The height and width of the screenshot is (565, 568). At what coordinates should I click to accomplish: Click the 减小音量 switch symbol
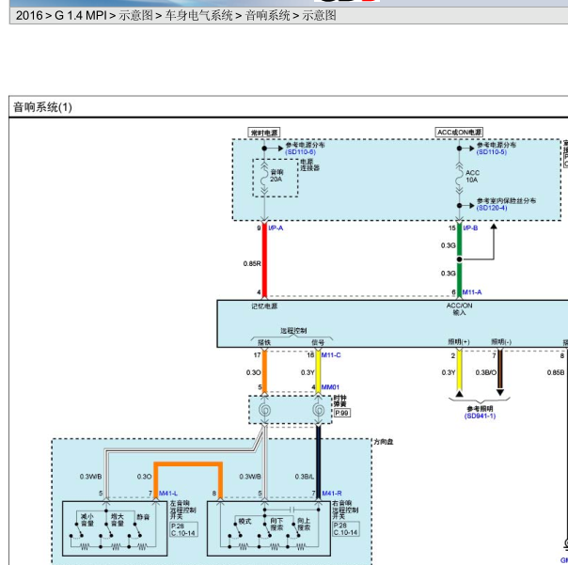77,531
